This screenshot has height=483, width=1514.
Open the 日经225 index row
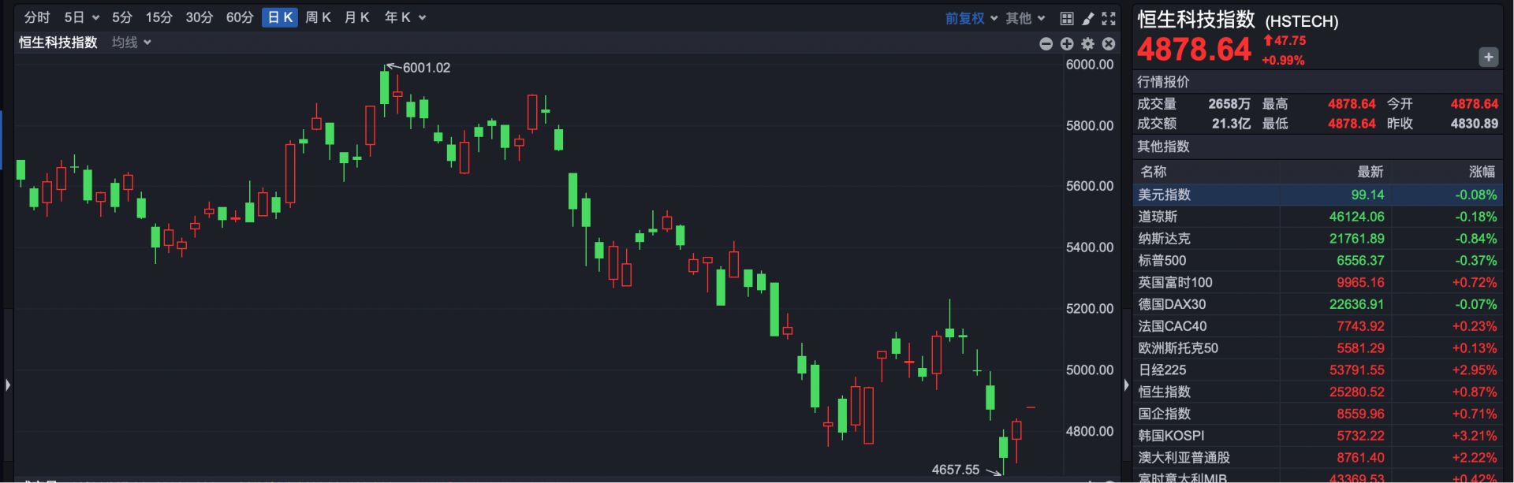pyautogui.click(x=1162, y=370)
